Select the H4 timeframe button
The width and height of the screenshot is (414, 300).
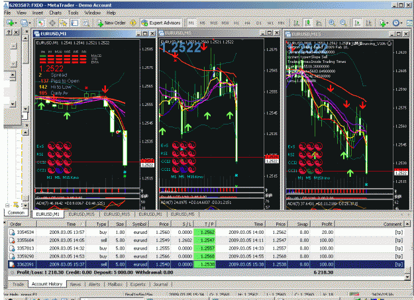pos(247,23)
